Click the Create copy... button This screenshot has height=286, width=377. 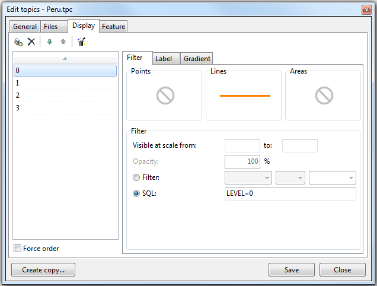pos(43,269)
